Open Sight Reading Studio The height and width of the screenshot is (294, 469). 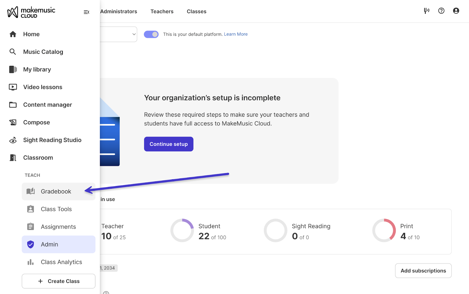(52, 140)
